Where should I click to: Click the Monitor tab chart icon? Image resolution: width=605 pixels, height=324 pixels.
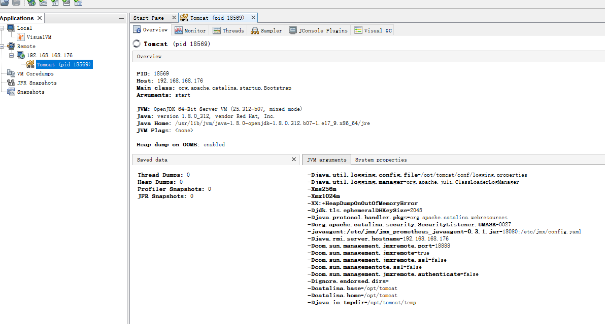tap(178, 30)
